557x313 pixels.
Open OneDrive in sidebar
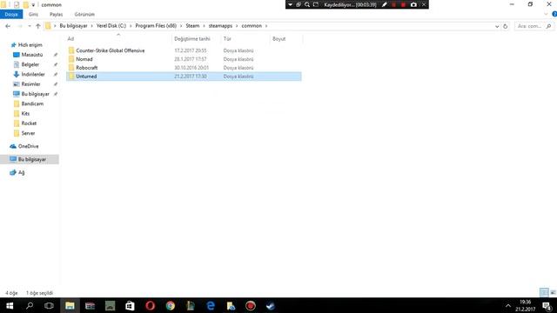[x=28, y=146]
